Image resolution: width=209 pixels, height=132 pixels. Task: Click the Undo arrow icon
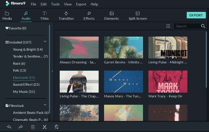coord(9,127)
